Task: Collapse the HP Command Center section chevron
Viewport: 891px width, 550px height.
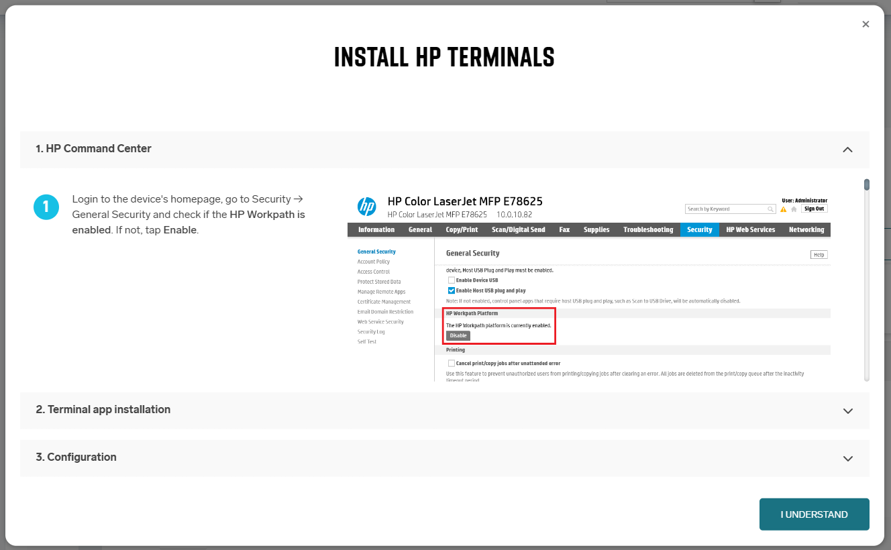Action: [x=847, y=150]
